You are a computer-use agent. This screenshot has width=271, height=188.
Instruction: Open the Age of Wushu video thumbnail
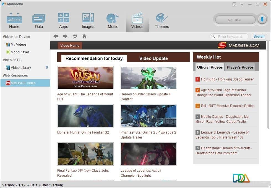tap(85, 78)
